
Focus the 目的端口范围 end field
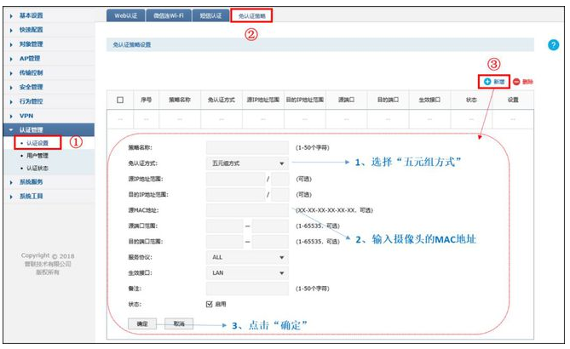(x=270, y=242)
